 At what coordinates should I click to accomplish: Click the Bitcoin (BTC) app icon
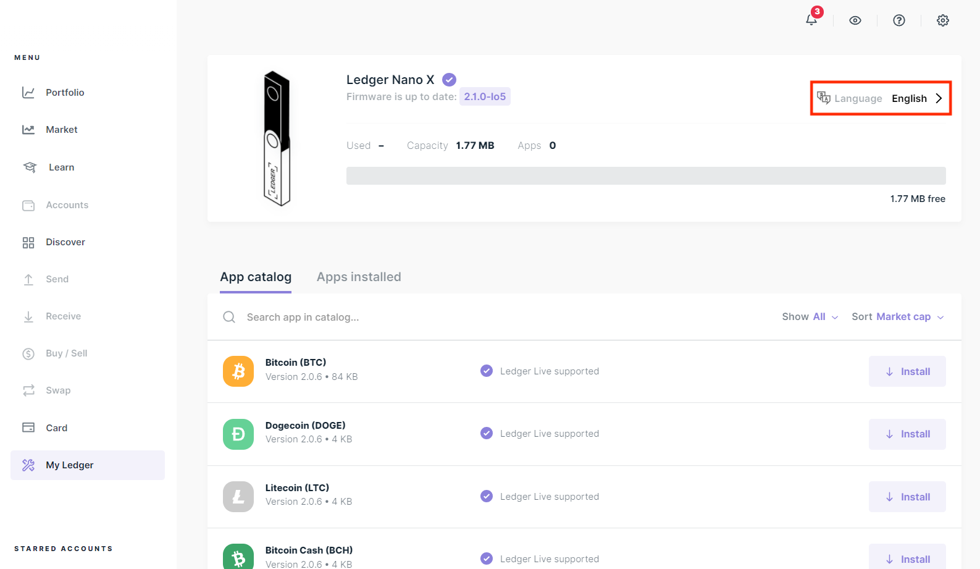point(238,371)
